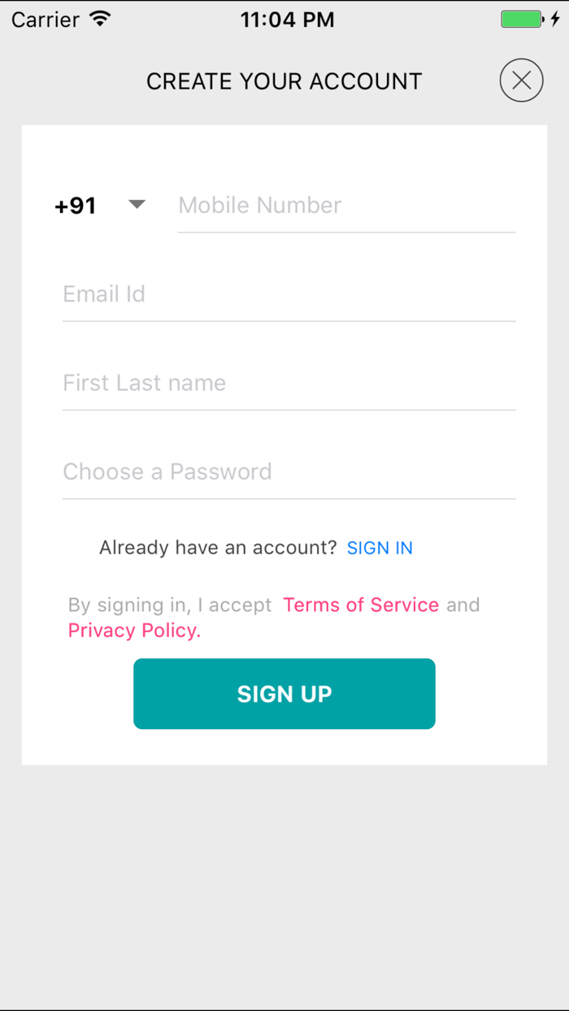
Task: Tap the green battery icon
Action: 521,20
